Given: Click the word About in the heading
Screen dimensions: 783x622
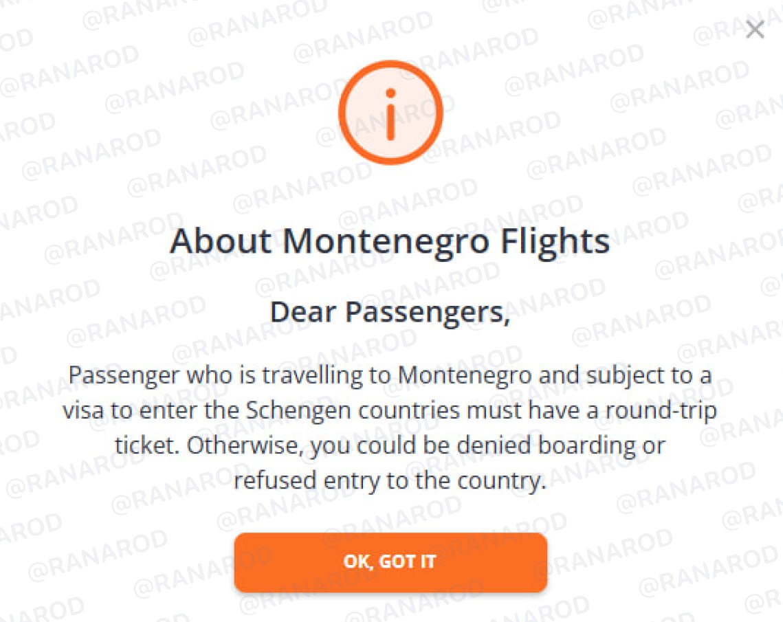Looking at the screenshot, I should pos(221,241).
